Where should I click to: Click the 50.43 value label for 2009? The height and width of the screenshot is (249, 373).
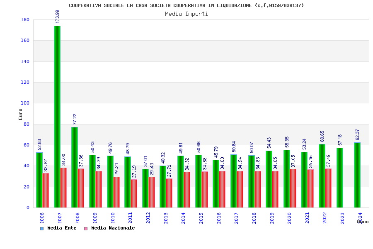[92, 147]
